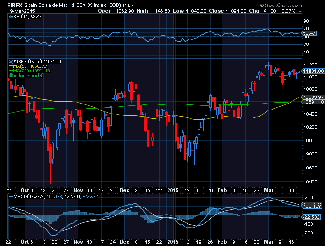325x246 pixels.
Task: Click the Close 11091.00 header value
Action: pyautogui.click(x=227, y=11)
